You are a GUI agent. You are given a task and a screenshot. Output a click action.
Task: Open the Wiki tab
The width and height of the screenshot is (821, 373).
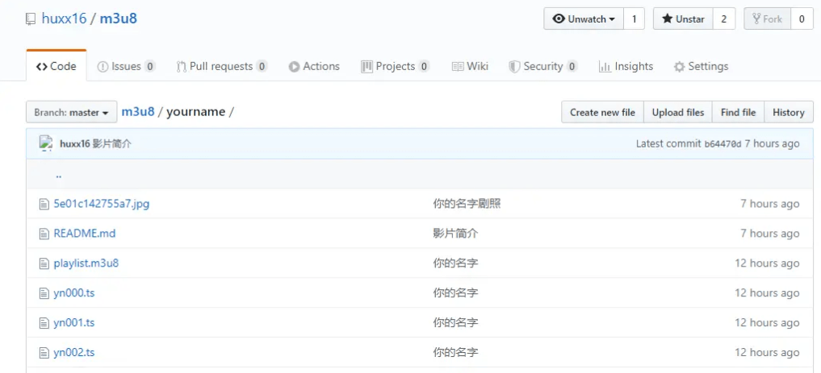470,66
